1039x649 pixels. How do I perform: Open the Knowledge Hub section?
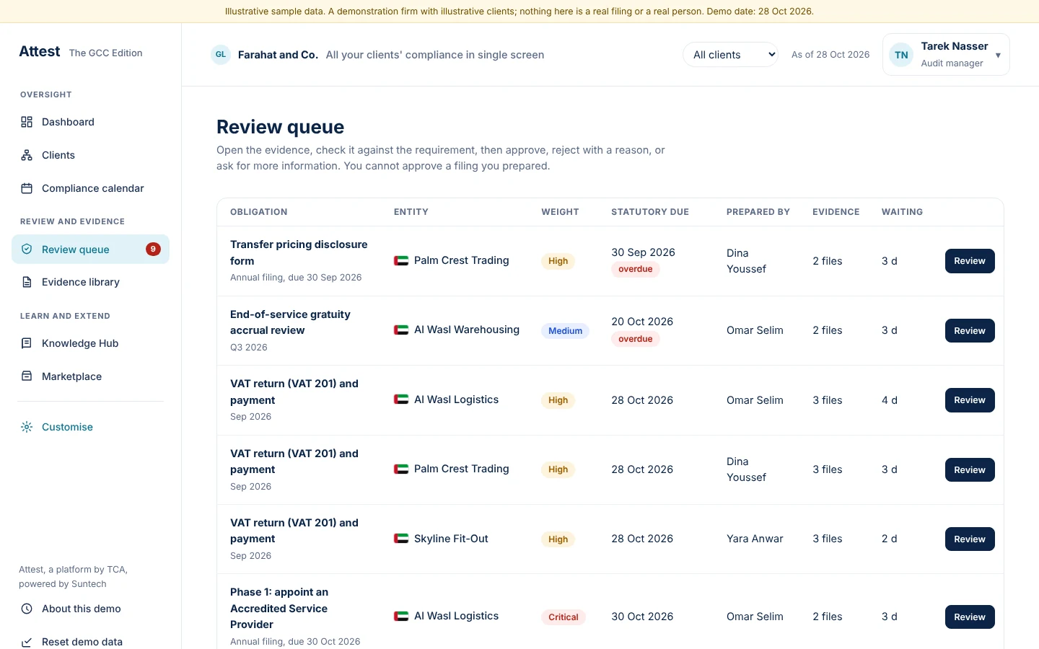(x=90, y=343)
